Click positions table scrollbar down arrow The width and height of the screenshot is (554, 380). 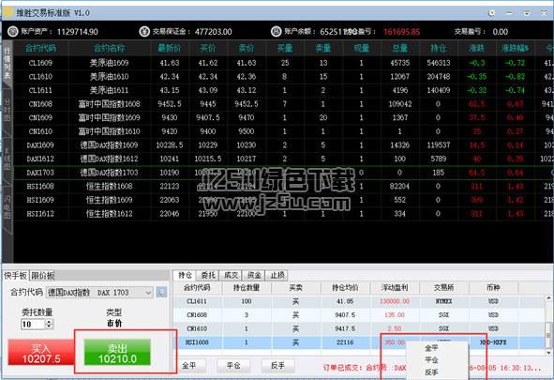549,353
